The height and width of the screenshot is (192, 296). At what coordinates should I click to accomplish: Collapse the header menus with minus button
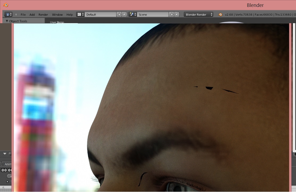16,15
